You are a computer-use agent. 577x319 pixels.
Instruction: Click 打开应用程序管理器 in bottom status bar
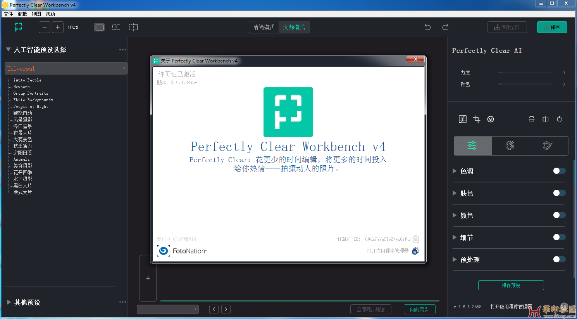pyautogui.click(x=511, y=307)
